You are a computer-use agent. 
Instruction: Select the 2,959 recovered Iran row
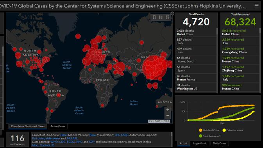240,41
